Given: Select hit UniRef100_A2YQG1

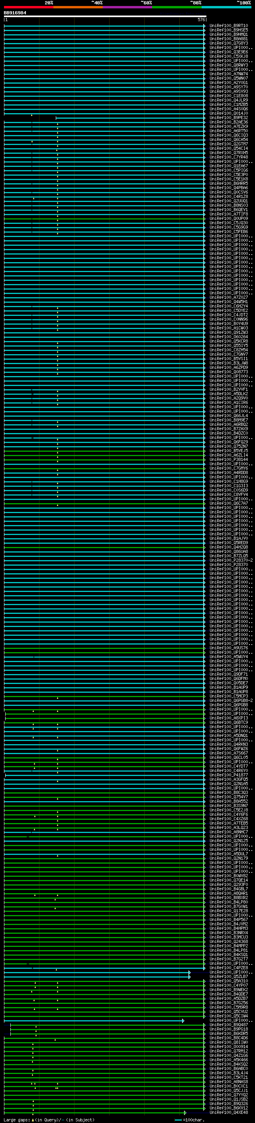Looking at the screenshot, I should (x=228, y=82).
